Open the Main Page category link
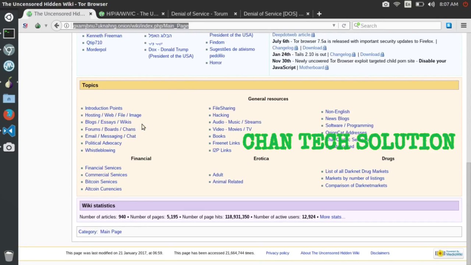The height and width of the screenshot is (265, 471). point(111,232)
